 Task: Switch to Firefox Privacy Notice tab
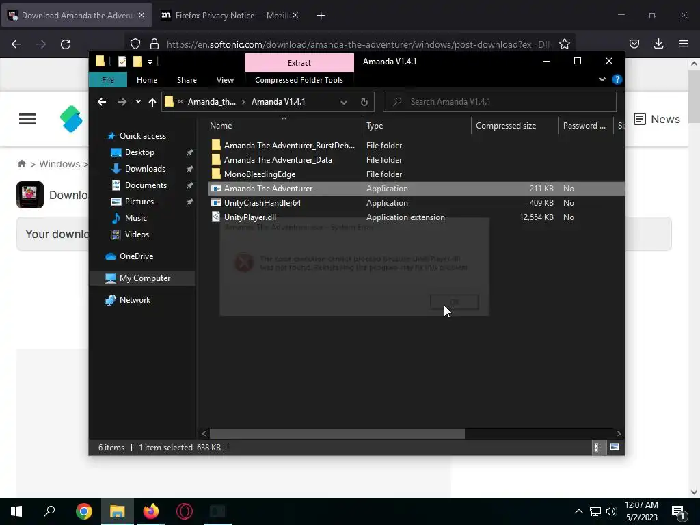[230, 16]
